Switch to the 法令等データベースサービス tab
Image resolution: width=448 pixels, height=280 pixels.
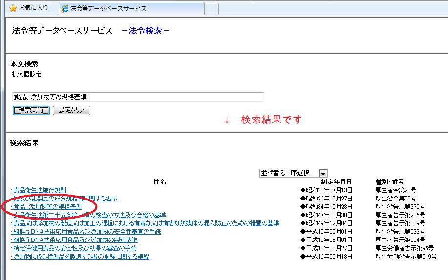107,9
